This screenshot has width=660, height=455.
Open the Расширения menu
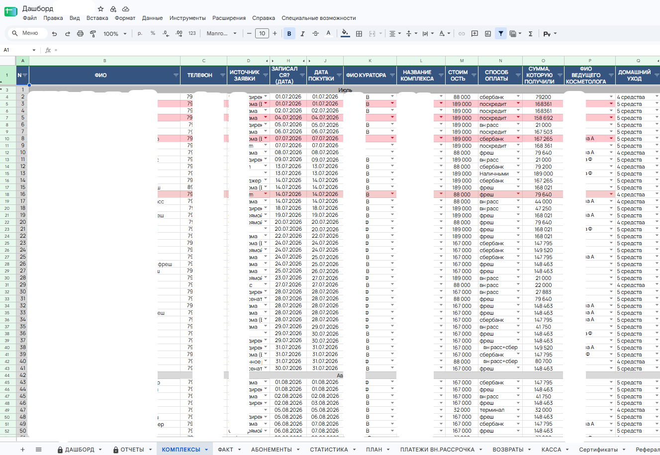click(x=229, y=18)
